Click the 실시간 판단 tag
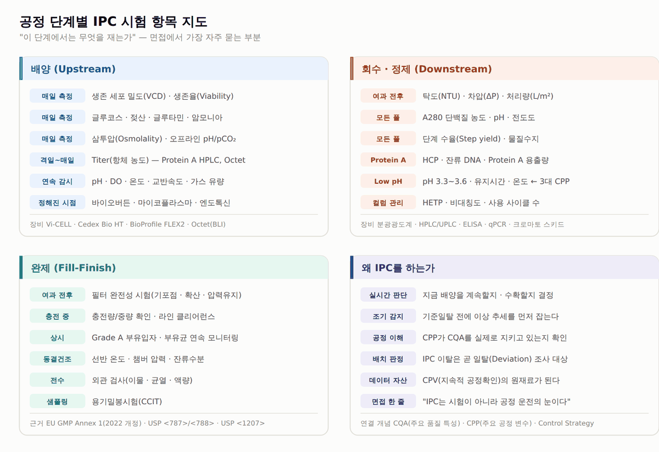659x452 pixels. pyautogui.click(x=388, y=295)
